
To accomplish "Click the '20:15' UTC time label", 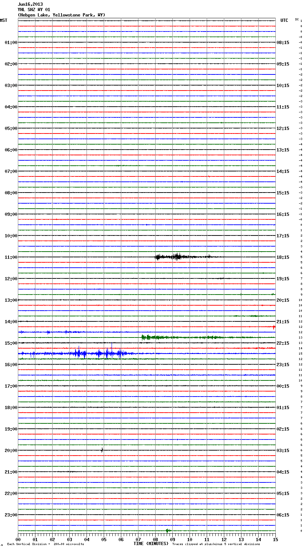I will (x=283, y=300).
